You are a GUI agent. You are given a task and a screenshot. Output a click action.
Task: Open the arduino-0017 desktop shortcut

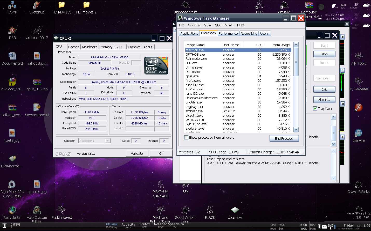click(x=37, y=31)
